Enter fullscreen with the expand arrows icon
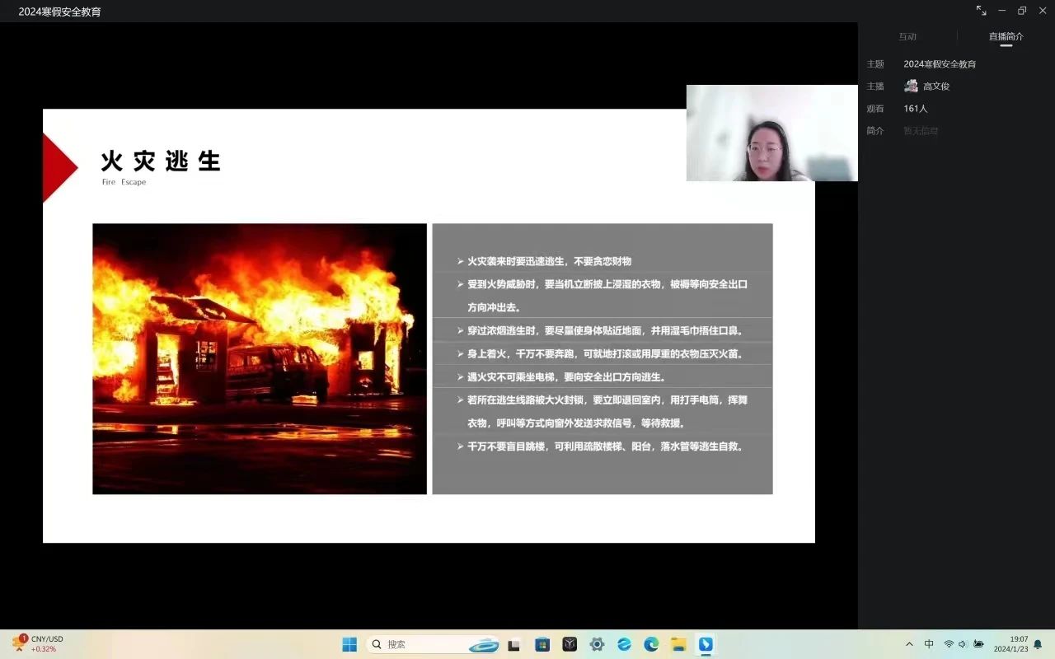The image size is (1055, 659). 981,11
